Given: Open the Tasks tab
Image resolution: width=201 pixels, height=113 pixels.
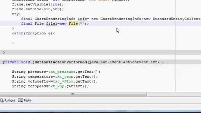Looking at the screenshot, I should [x=27, y=100].
